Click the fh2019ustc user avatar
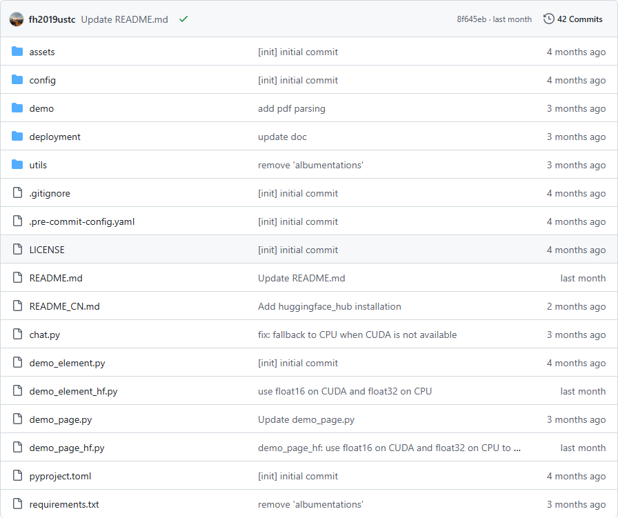 click(x=17, y=19)
